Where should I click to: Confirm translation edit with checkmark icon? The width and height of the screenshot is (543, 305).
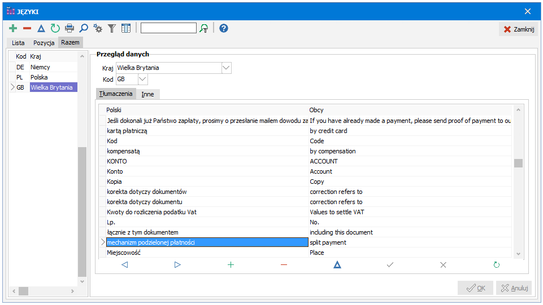click(390, 264)
